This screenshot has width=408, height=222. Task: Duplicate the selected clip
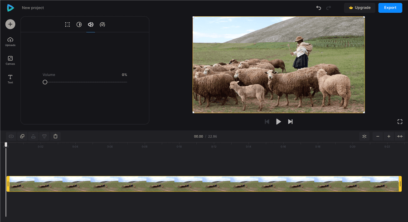pos(22,136)
